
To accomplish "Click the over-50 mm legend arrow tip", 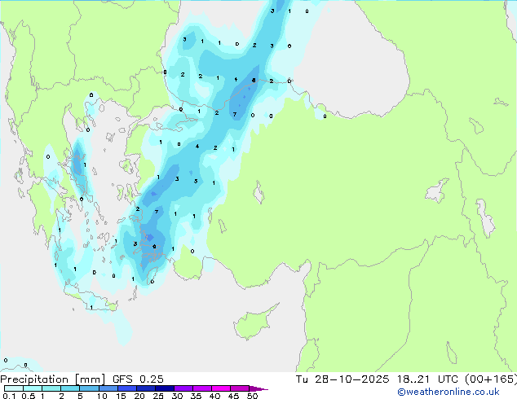I will tap(258, 388).
